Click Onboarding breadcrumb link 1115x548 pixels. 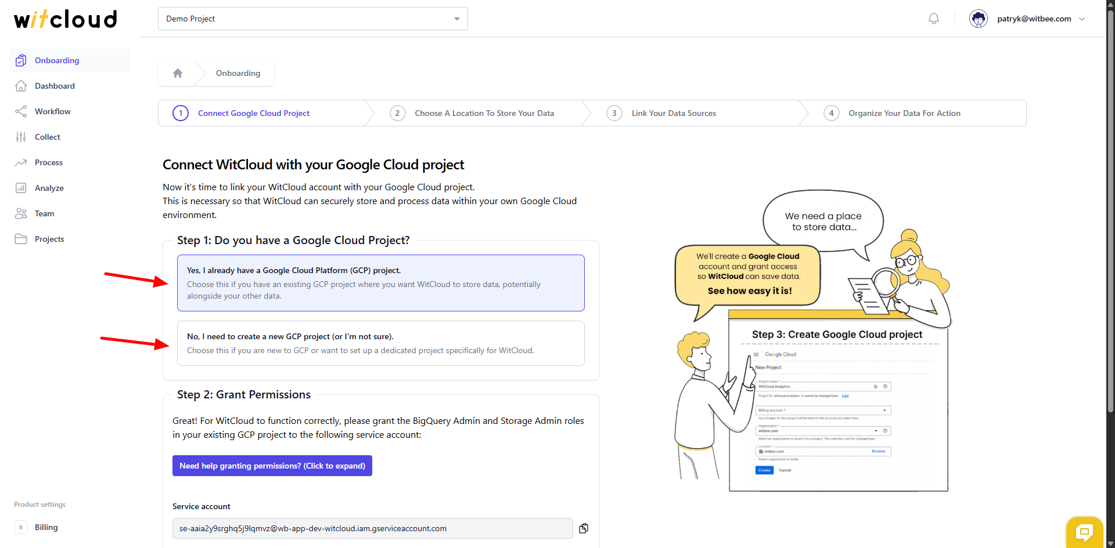click(x=238, y=73)
